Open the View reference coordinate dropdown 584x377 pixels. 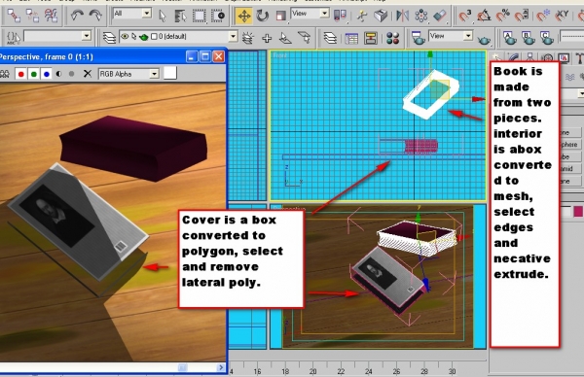(310, 14)
